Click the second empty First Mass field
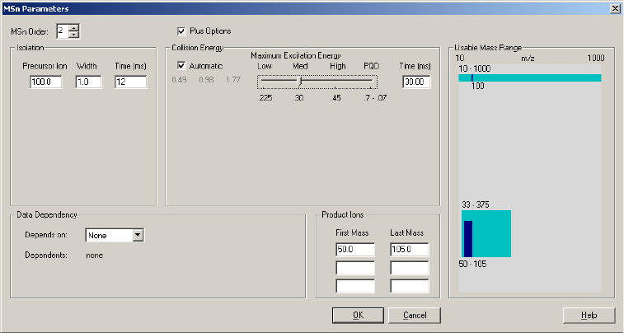624x333 pixels. pos(355,268)
